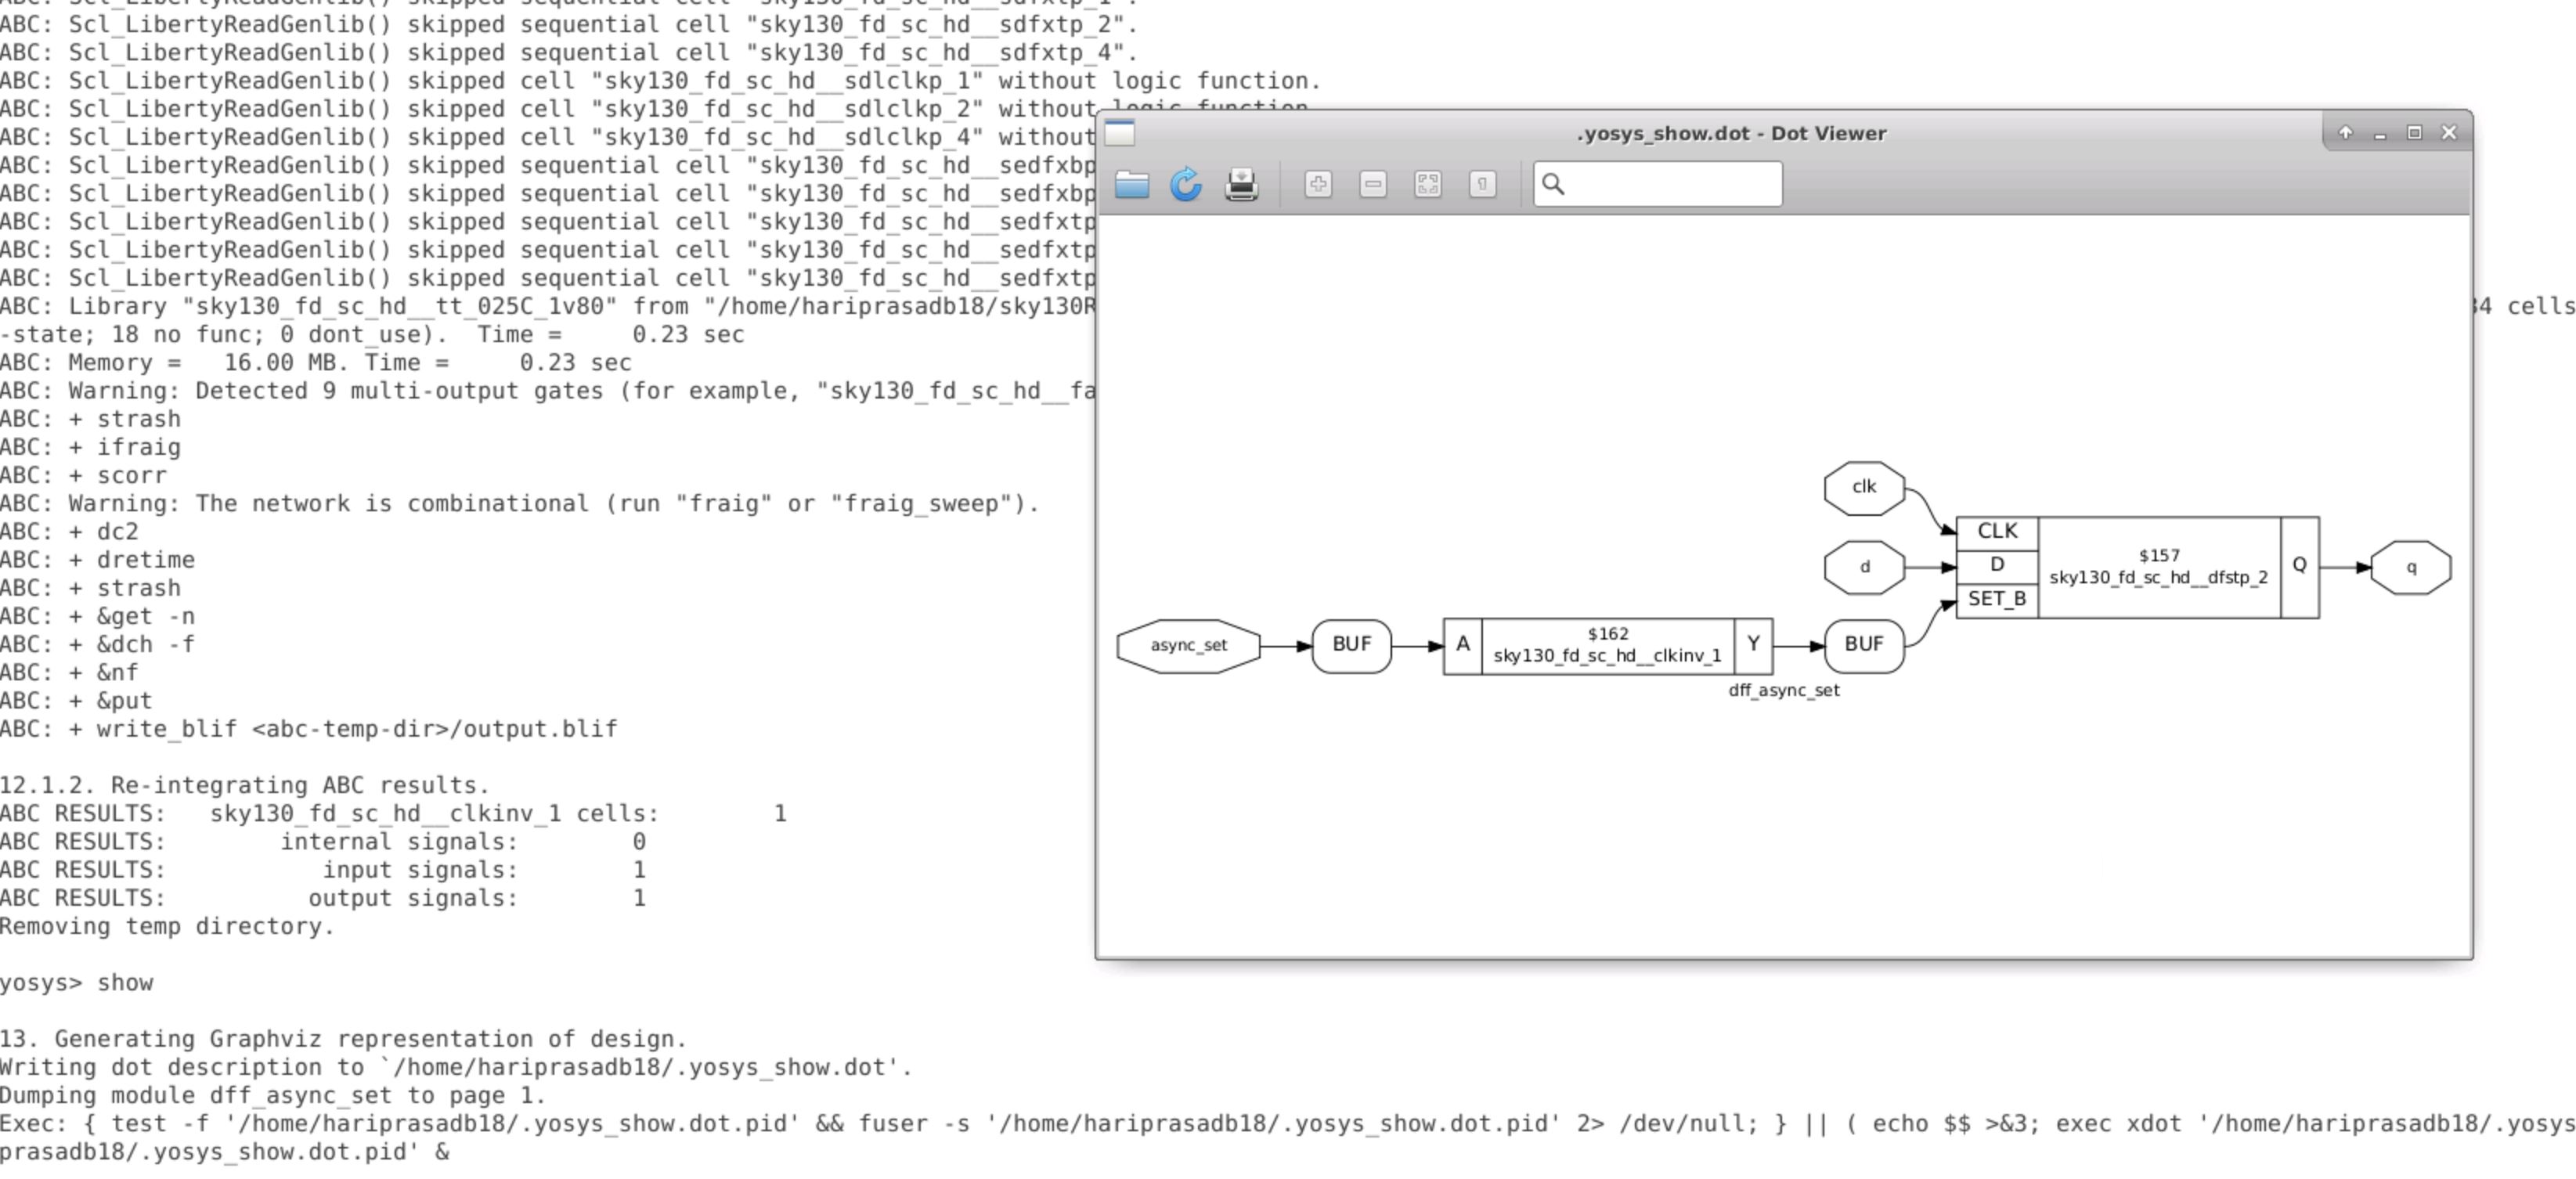Screen dimensions: 2576x1179
Task: Print the current graph
Action: [1242, 184]
